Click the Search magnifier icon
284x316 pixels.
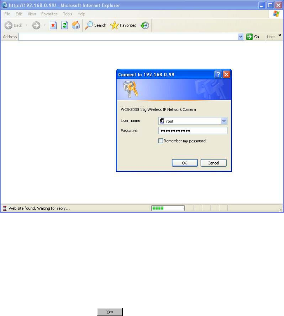pyautogui.click(x=89, y=25)
